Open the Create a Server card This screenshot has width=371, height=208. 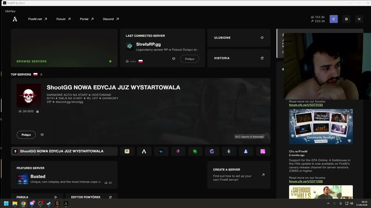click(239, 175)
